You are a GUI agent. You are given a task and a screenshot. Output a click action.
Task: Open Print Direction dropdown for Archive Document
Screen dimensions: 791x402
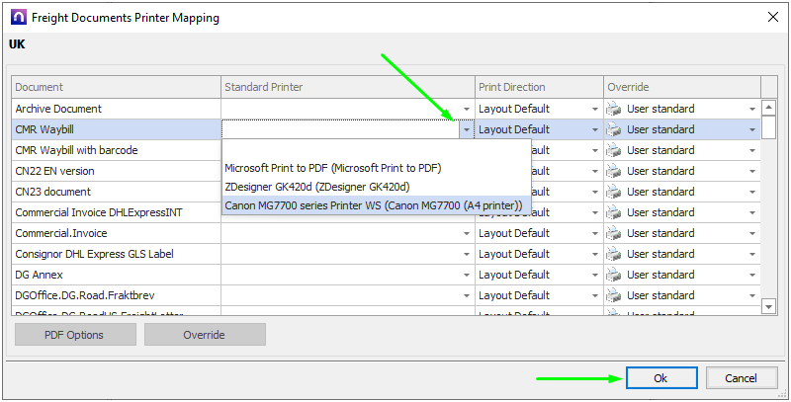point(594,109)
